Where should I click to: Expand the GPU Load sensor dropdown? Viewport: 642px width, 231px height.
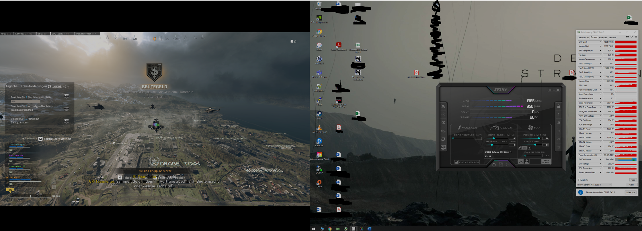click(x=600, y=85)
